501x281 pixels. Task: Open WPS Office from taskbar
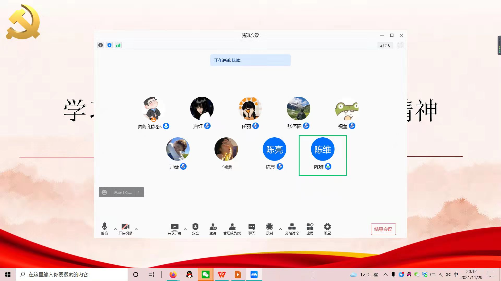pos(222,274)
